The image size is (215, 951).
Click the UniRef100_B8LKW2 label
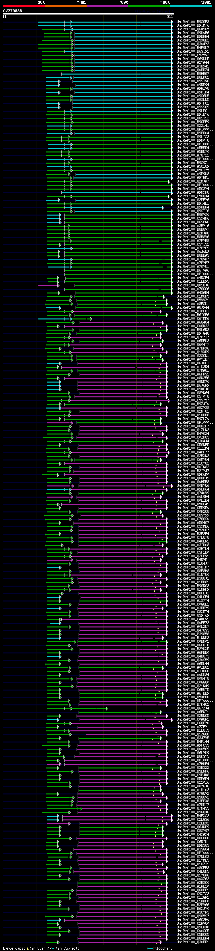tap(193, 78)
